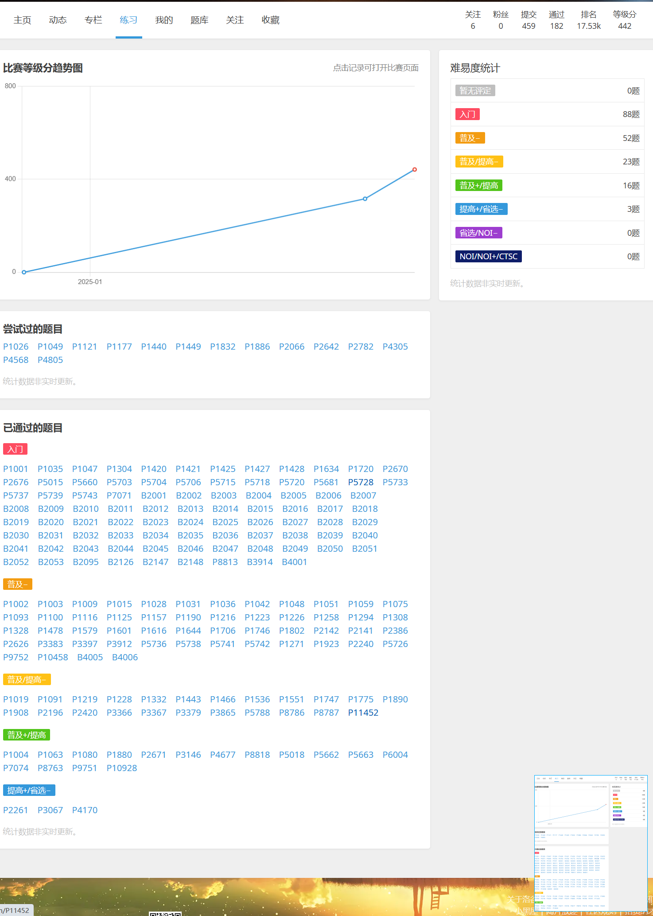Viewport: 653px width, 916px height.
Task: Open the 题库 tab
Action: point(199,20)
